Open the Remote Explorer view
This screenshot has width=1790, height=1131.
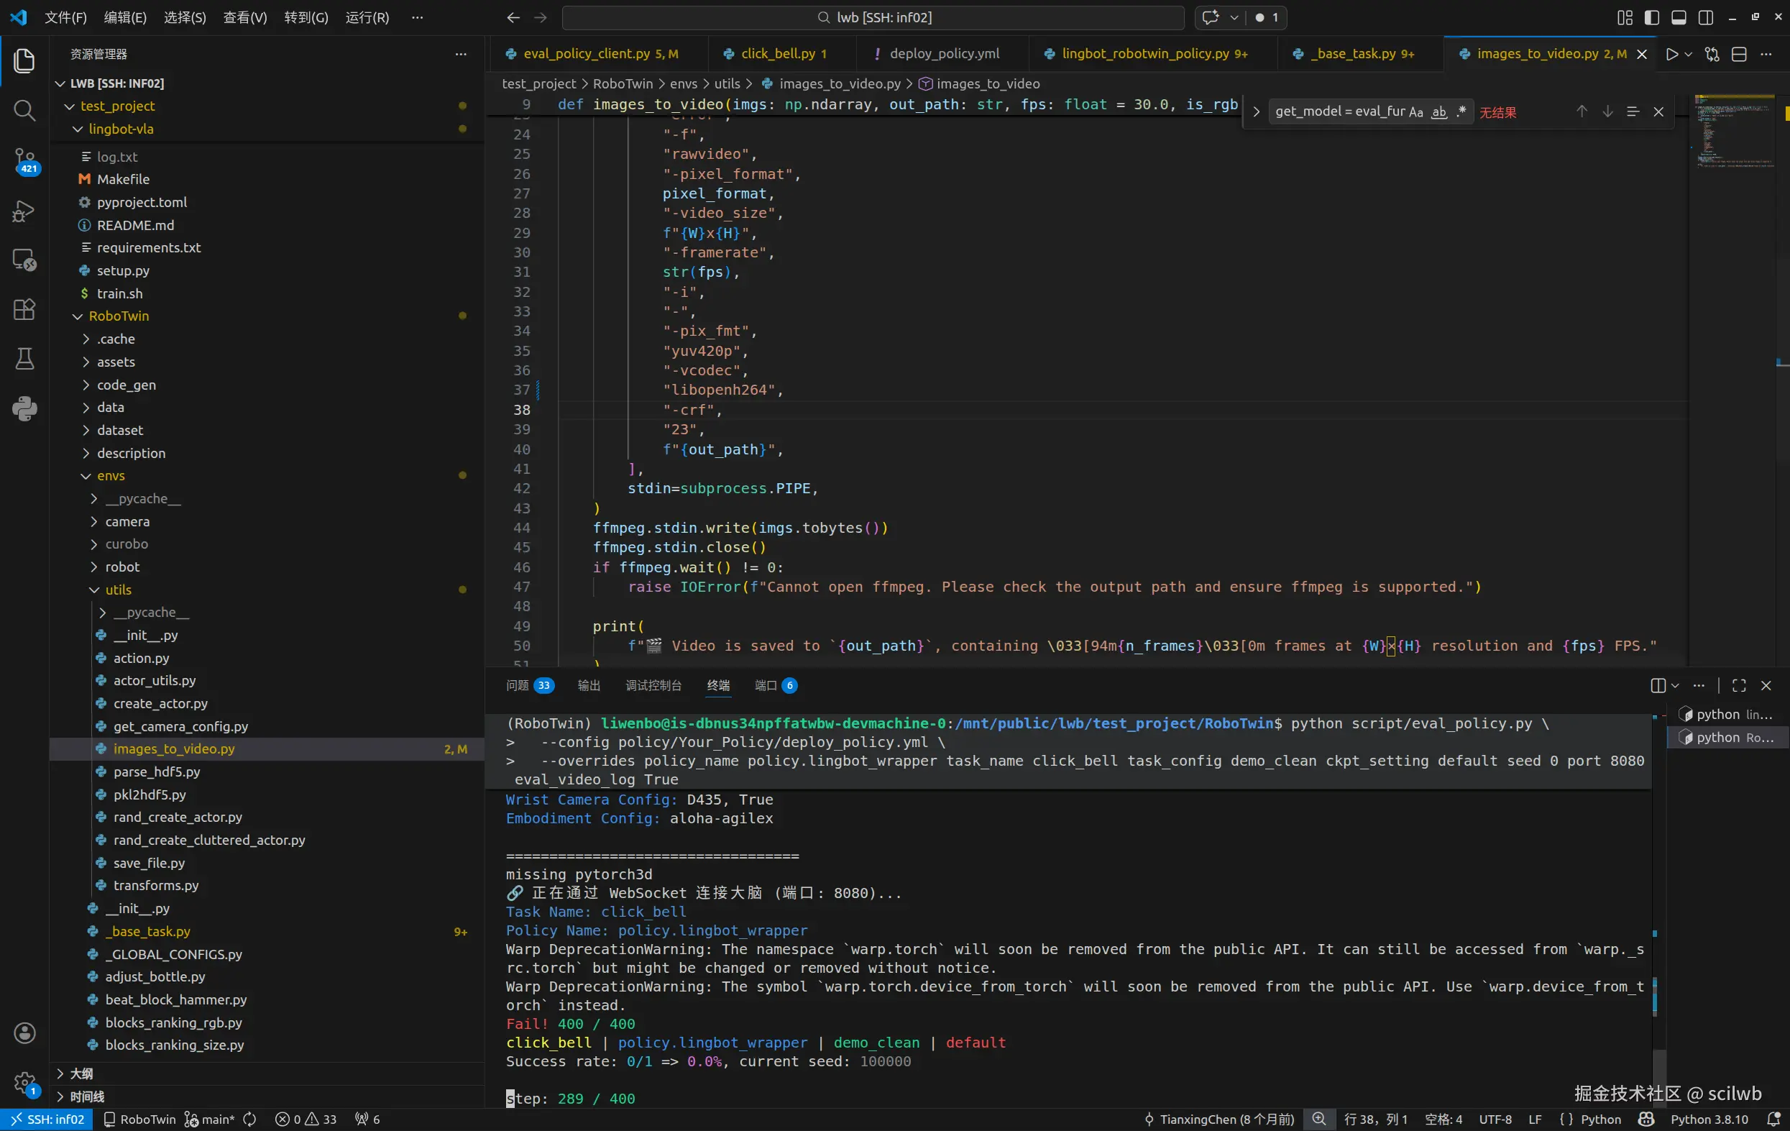click(x=24, y=260)
